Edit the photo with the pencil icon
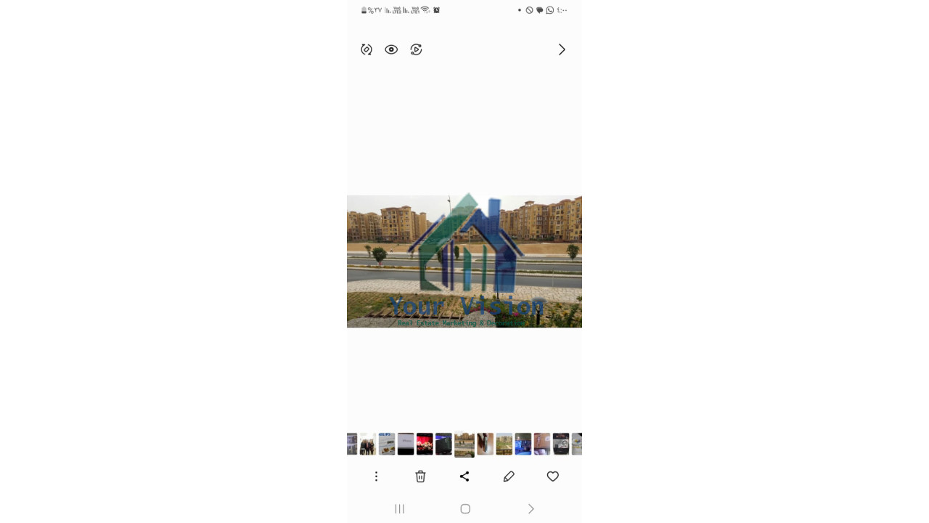Image resolution: width=929 pixels, height=523 pixels. pos(509,477)
